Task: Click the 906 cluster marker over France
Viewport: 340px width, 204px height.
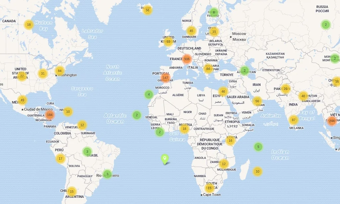Action: point(186,59)
